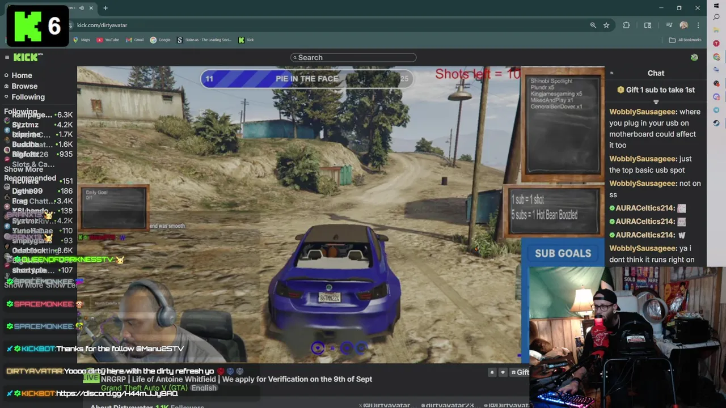Screen dimensions: 726x408
Task: Mute the tab via speaker icon
Action: [82, 8]
